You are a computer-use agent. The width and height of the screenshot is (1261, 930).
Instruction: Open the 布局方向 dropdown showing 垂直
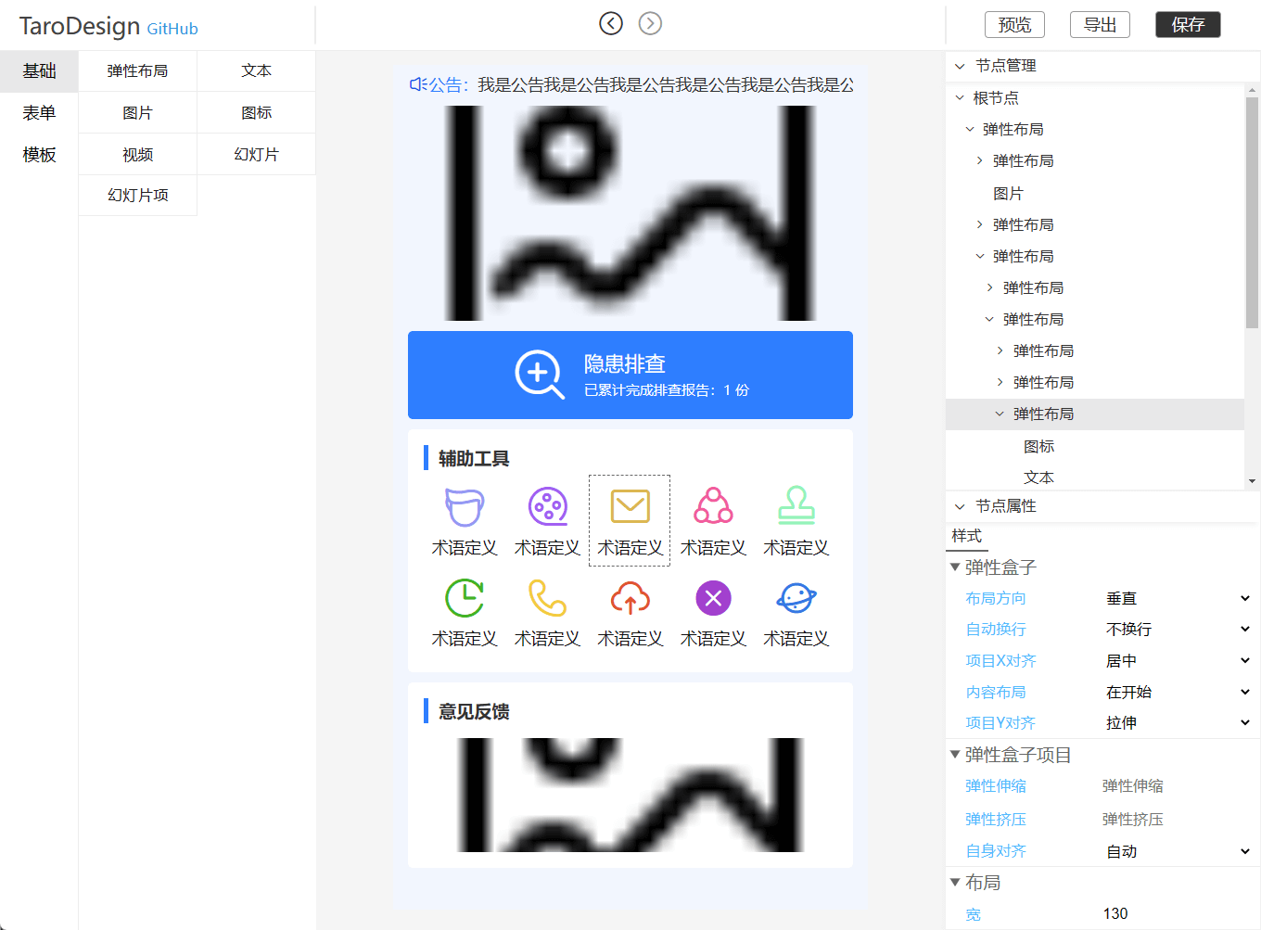pyautogui.click(x=1176, y=598)
